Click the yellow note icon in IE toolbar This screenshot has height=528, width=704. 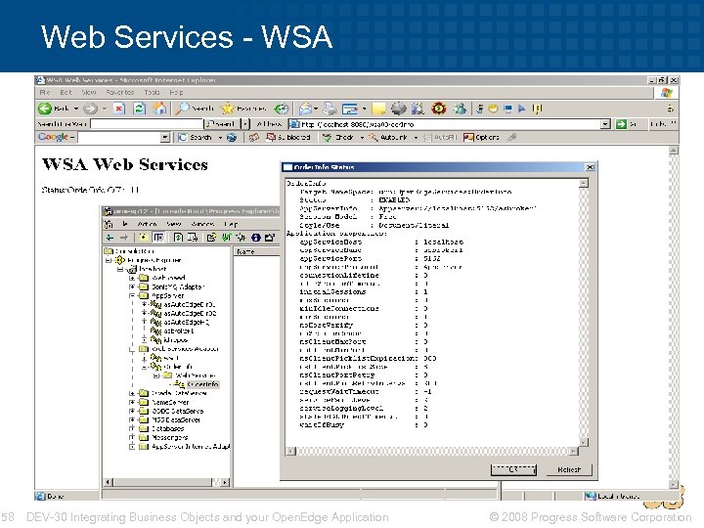pyautogui.click(x=378, y=109)
